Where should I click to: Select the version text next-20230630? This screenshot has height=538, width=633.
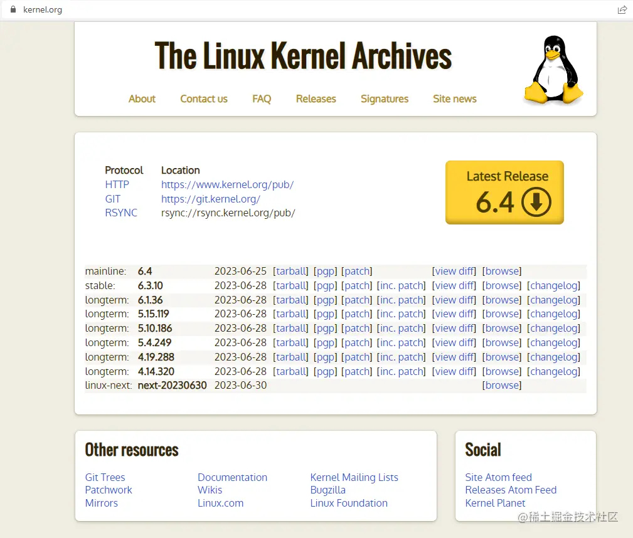coord(173,386)
